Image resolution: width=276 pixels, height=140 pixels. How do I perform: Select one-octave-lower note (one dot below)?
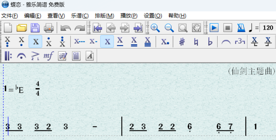click(21, 42)
